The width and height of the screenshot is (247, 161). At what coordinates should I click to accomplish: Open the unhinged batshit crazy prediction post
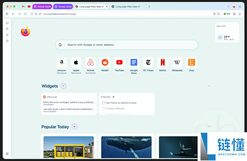coord(69,103)
